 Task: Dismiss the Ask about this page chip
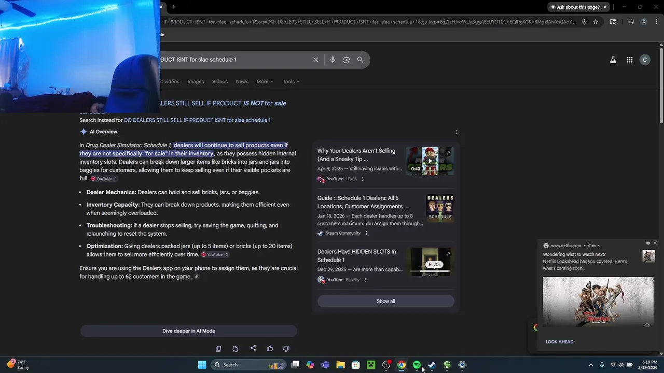coord(605,7)
